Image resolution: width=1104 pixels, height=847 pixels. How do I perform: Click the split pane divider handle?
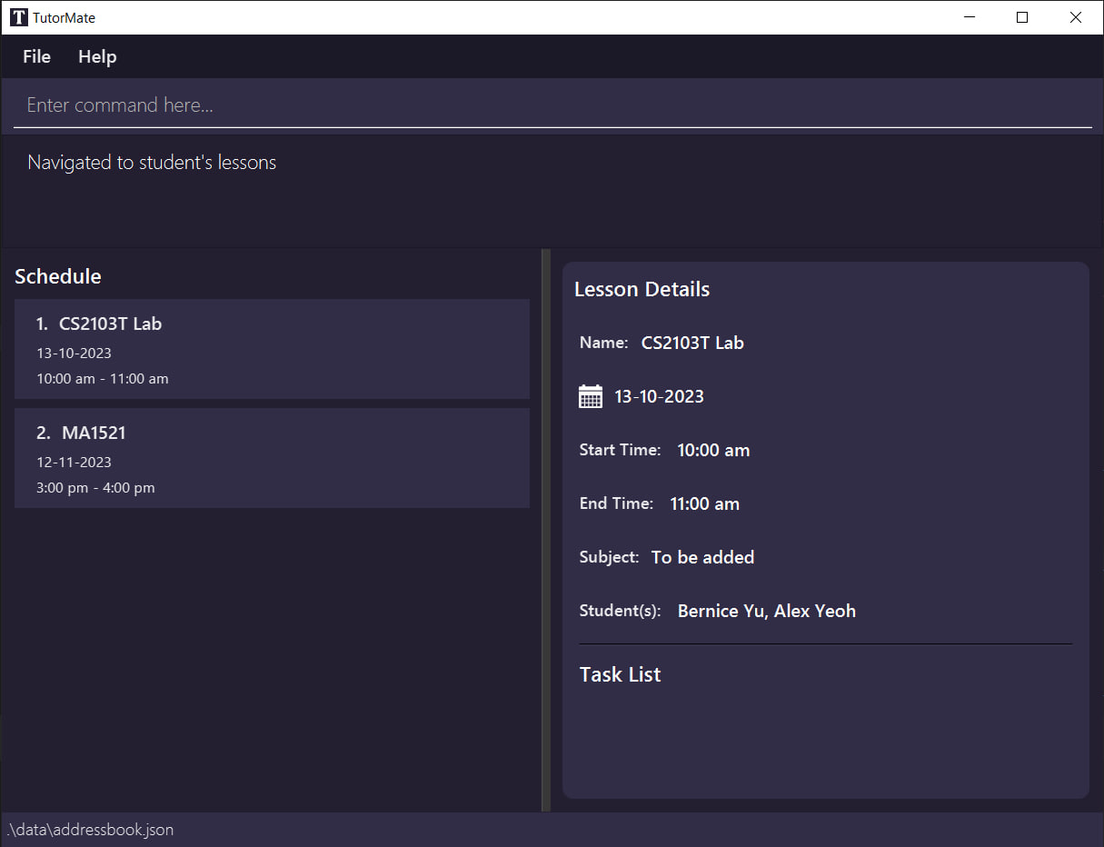click(546, 530)
